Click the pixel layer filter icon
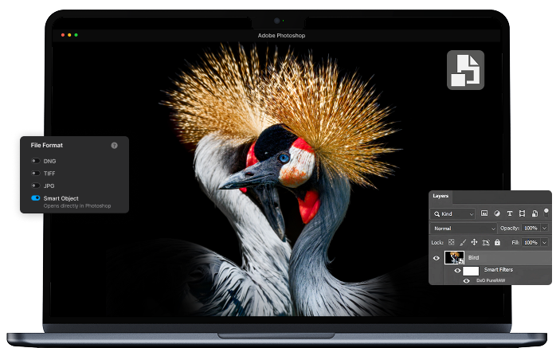The image size is (560, 348). click(x=484, y=213)
